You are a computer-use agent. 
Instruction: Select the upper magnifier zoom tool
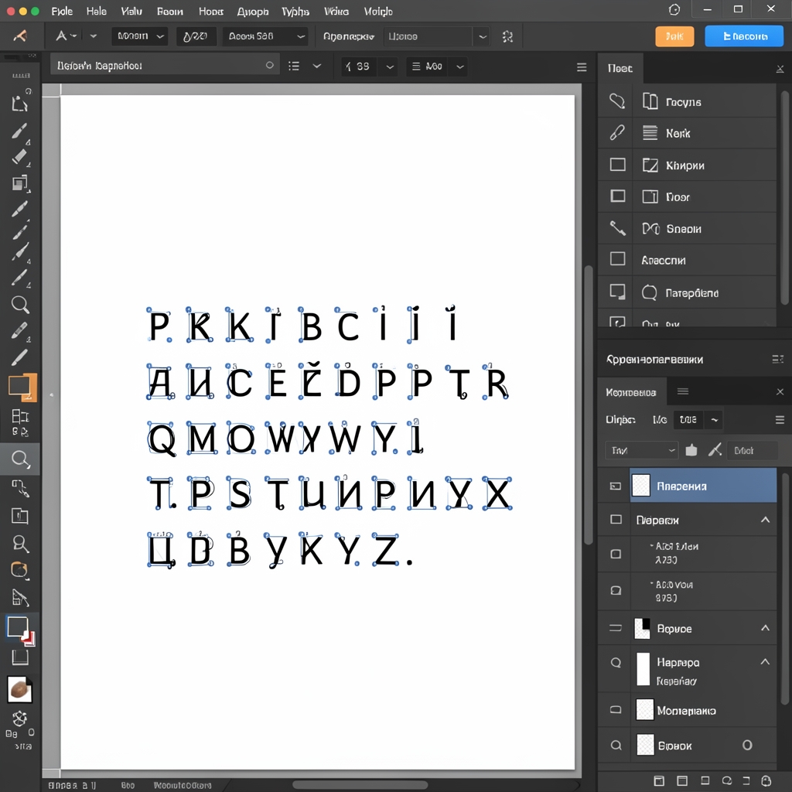[19, 305]
